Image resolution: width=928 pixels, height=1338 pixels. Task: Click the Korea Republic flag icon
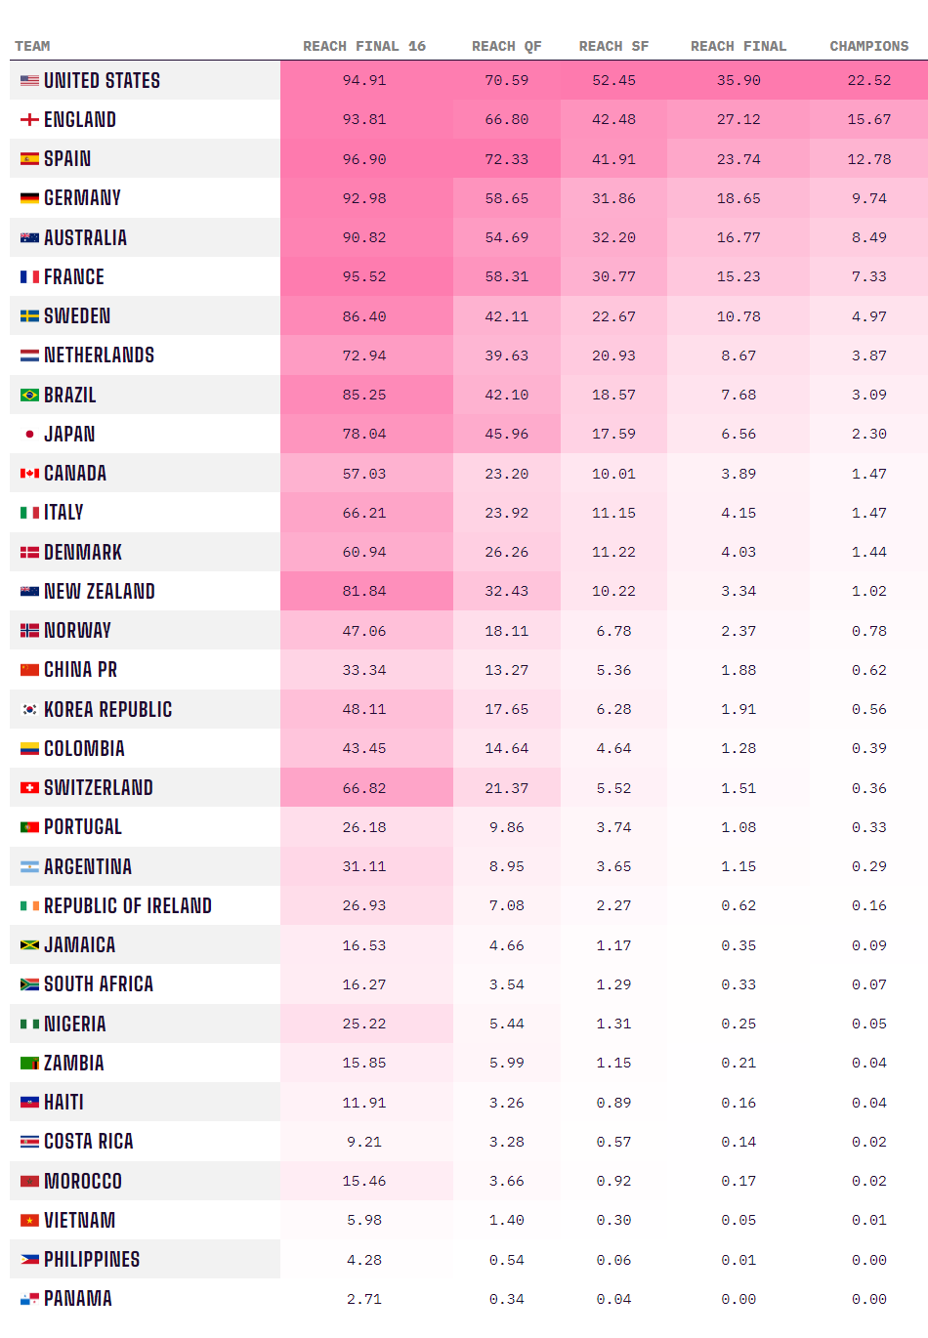(30, 710)
